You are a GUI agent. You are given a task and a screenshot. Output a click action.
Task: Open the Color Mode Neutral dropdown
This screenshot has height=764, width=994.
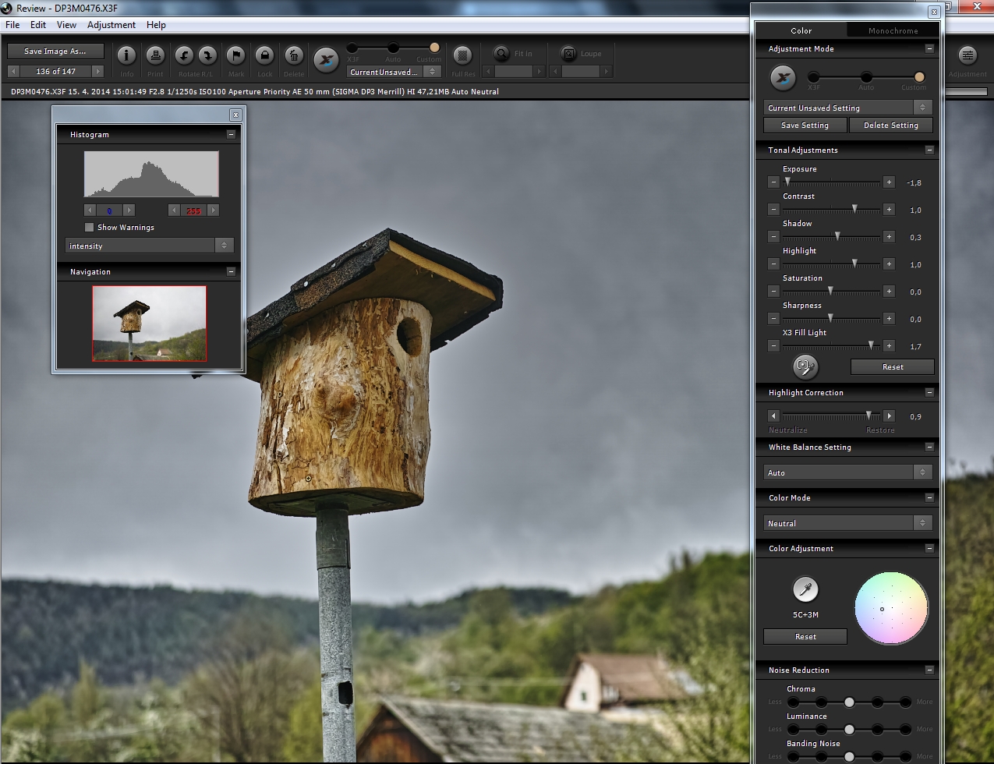click(x=847, y=523)
